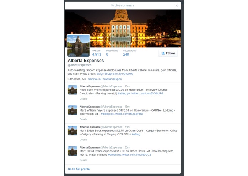Click the 'Mar4 Elden Block expensed $12.75' tweet text

[x=128, y=133]
